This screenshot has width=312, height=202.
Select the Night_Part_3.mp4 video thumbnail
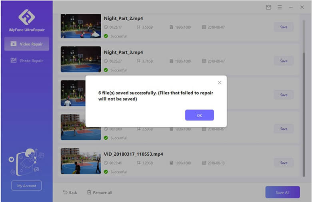click(81, 59)
